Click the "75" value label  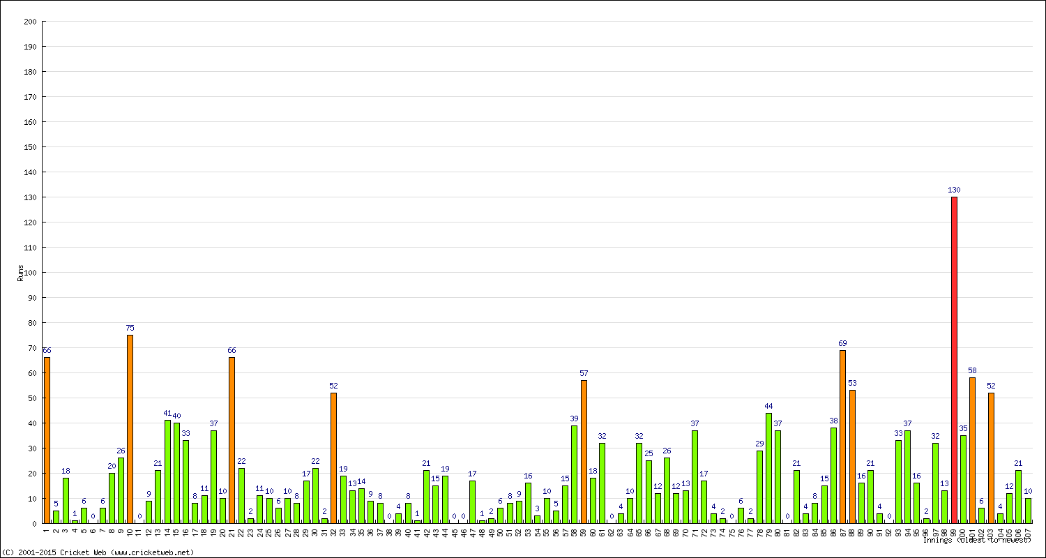point(130,328)
